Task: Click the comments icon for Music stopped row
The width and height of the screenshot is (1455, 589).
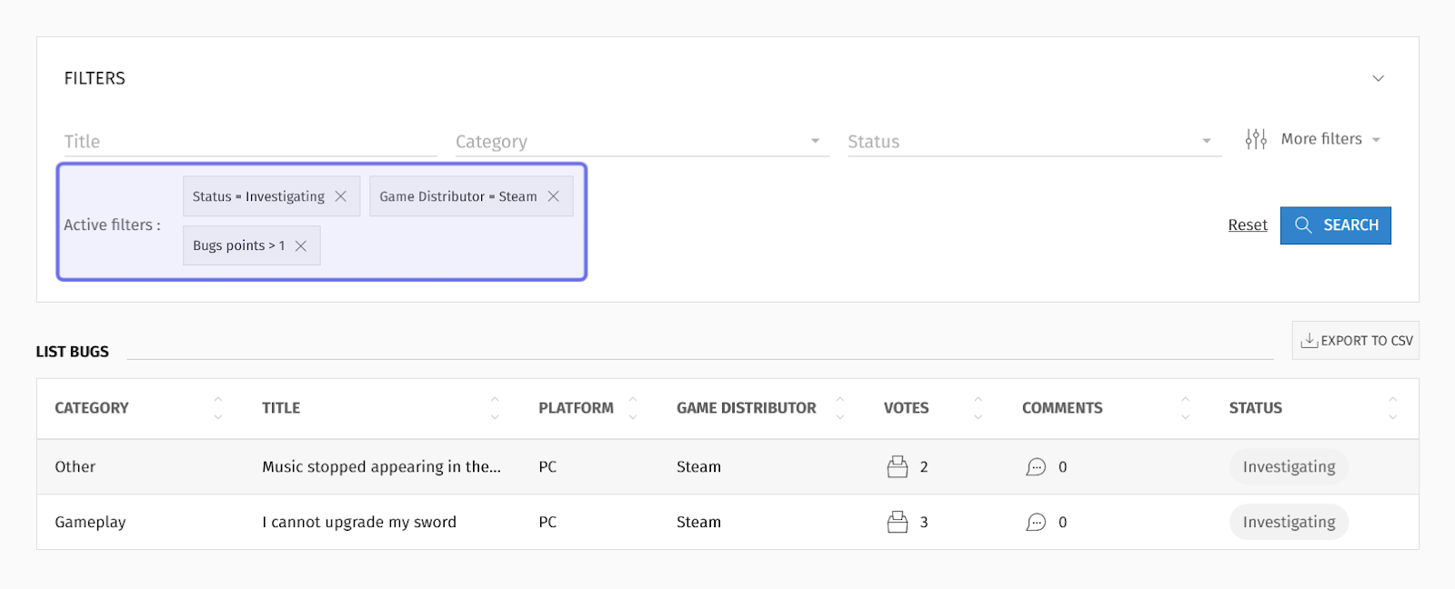Action: [1036, 467]
